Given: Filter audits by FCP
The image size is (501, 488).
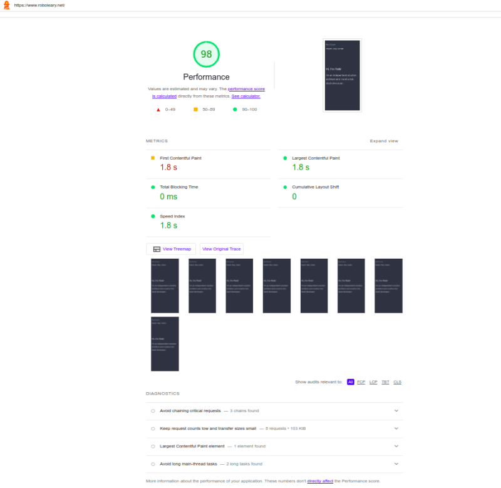Looking at the screenshot, I should click(361, 382).
